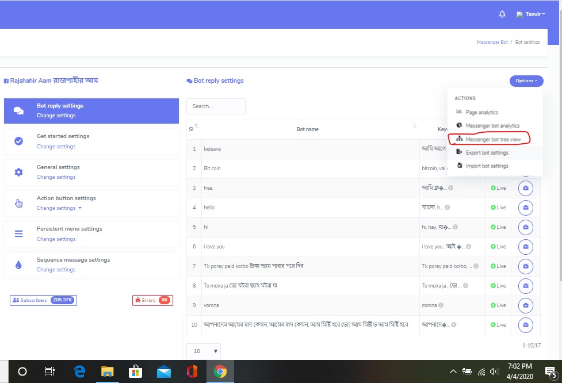562x383 pixels.
Task: Select Messenger bot analytics menu entry
Action: (x=492, y=125)
